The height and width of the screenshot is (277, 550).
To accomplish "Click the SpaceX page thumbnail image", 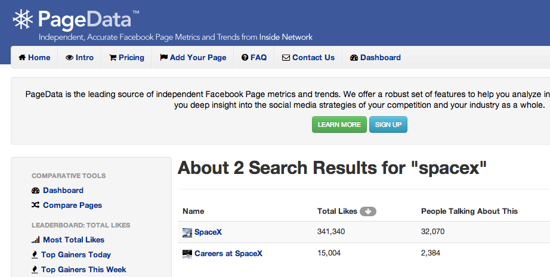I will [x=187, y=232].
